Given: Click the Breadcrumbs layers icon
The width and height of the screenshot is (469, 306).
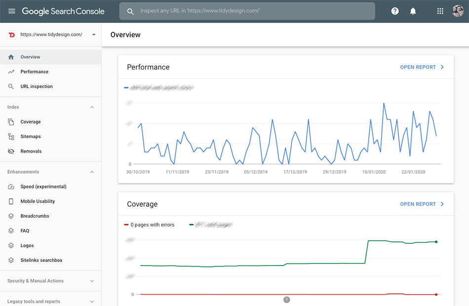Looking at the screenshot, I should tap(11, 216).
